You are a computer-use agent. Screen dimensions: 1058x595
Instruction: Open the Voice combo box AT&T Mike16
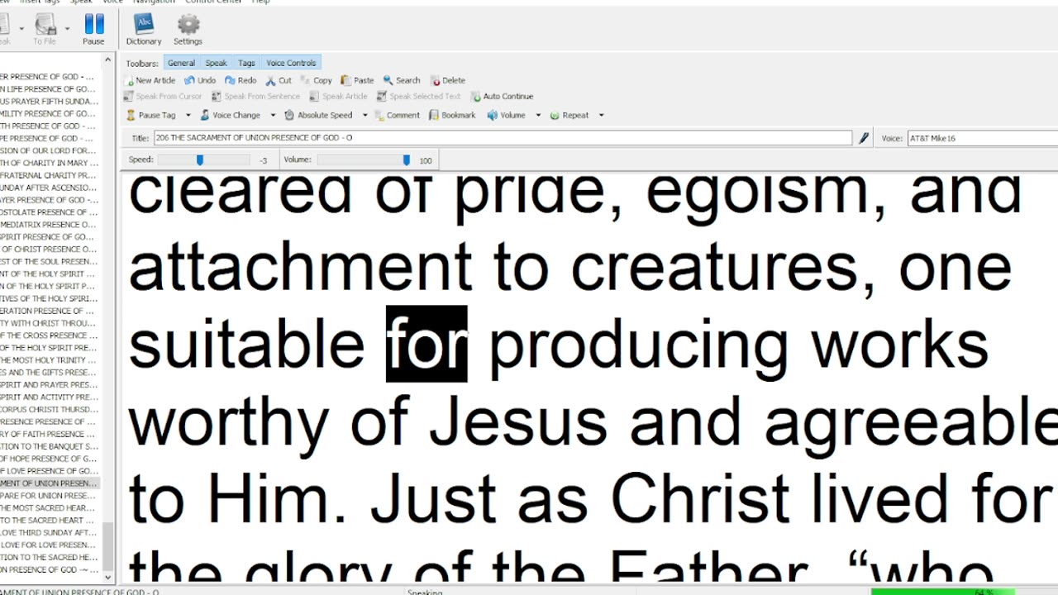click(982, 138)
